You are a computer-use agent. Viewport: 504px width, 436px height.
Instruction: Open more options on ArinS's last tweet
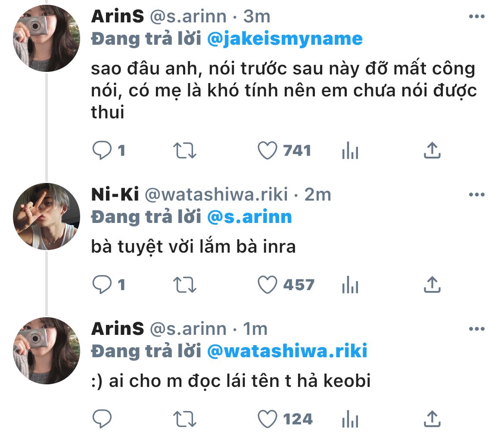click(476, 329)
